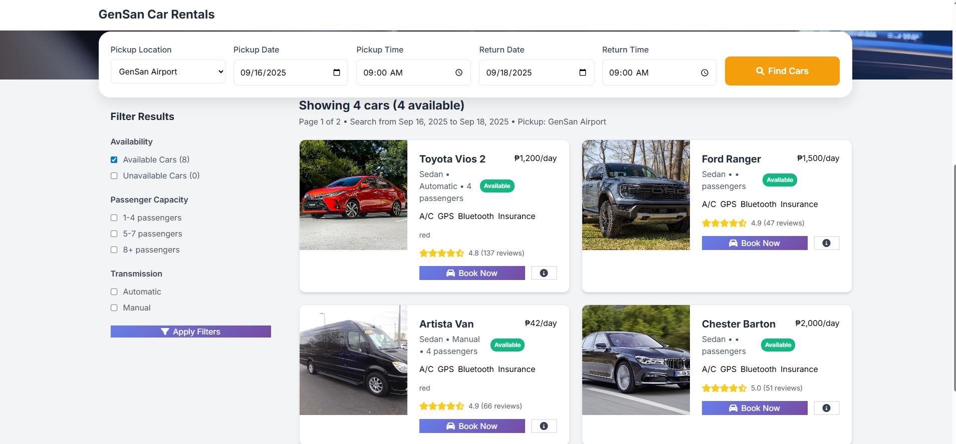Open GenSan Car Rentals home title
The width and height of the screenshot is (956, 444).
[x=156, y=14]
